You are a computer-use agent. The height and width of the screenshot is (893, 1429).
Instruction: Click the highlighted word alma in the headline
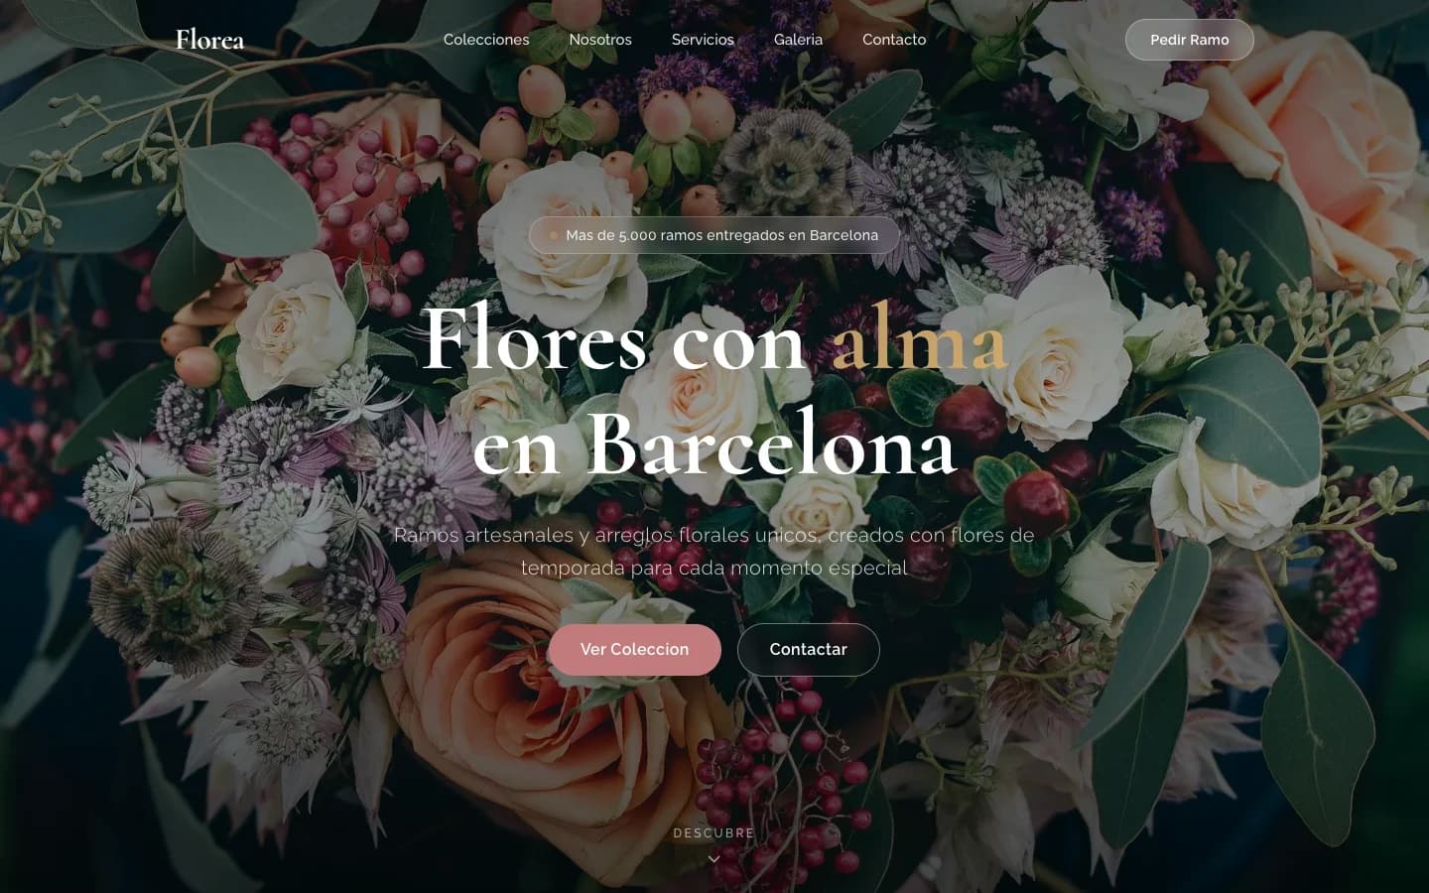coord(919,342)
